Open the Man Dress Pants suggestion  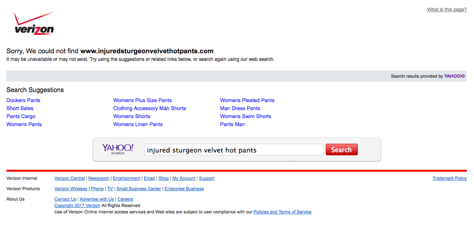pos(240,108)
